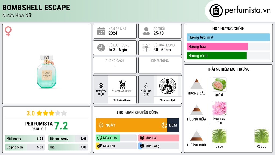275x155 pixels.
Task: Click the Mùa Hạ season bar
Action: click(x=159, y=138)
